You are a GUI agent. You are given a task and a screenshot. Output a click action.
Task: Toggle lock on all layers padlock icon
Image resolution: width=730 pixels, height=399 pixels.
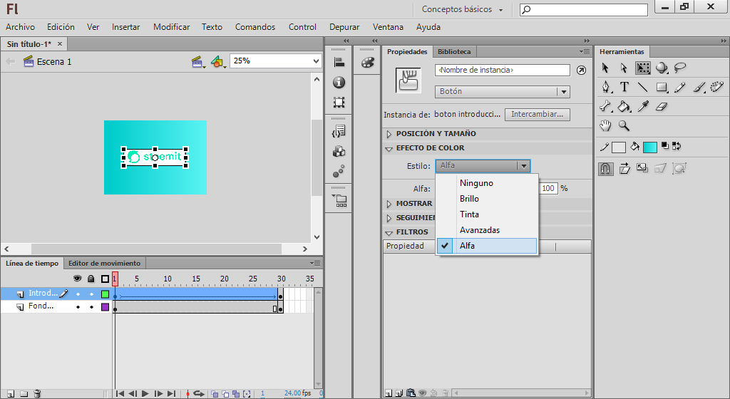(91, 279)
